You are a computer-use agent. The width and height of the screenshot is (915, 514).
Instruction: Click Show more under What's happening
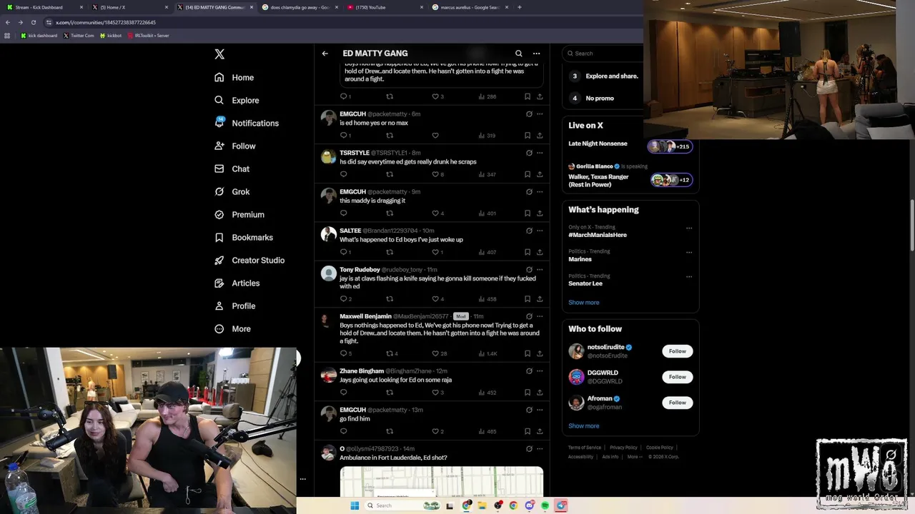(584, 302)
